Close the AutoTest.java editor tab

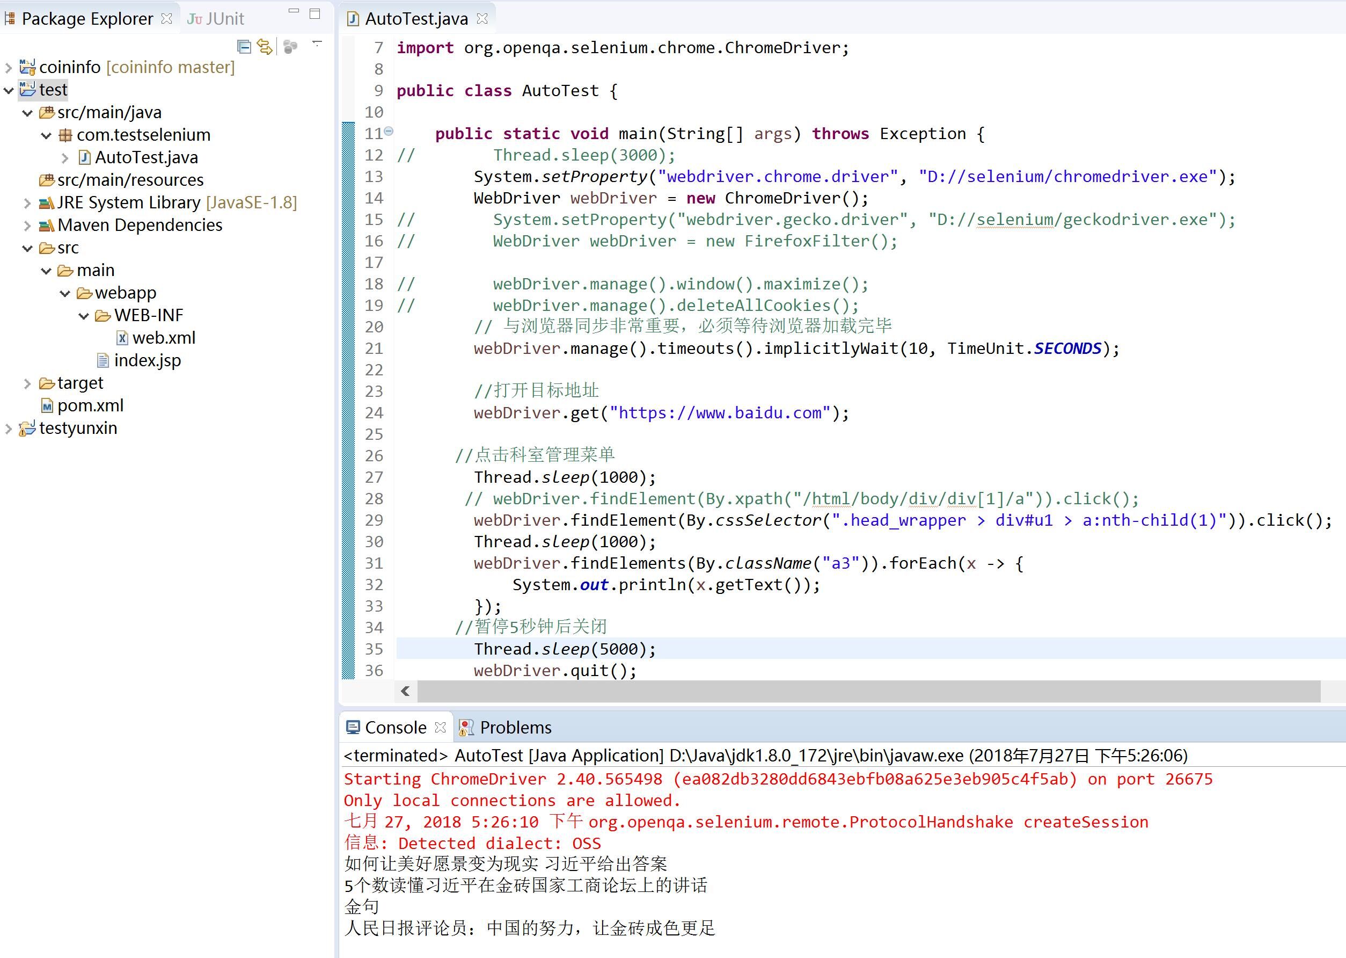tap(482, 19)
